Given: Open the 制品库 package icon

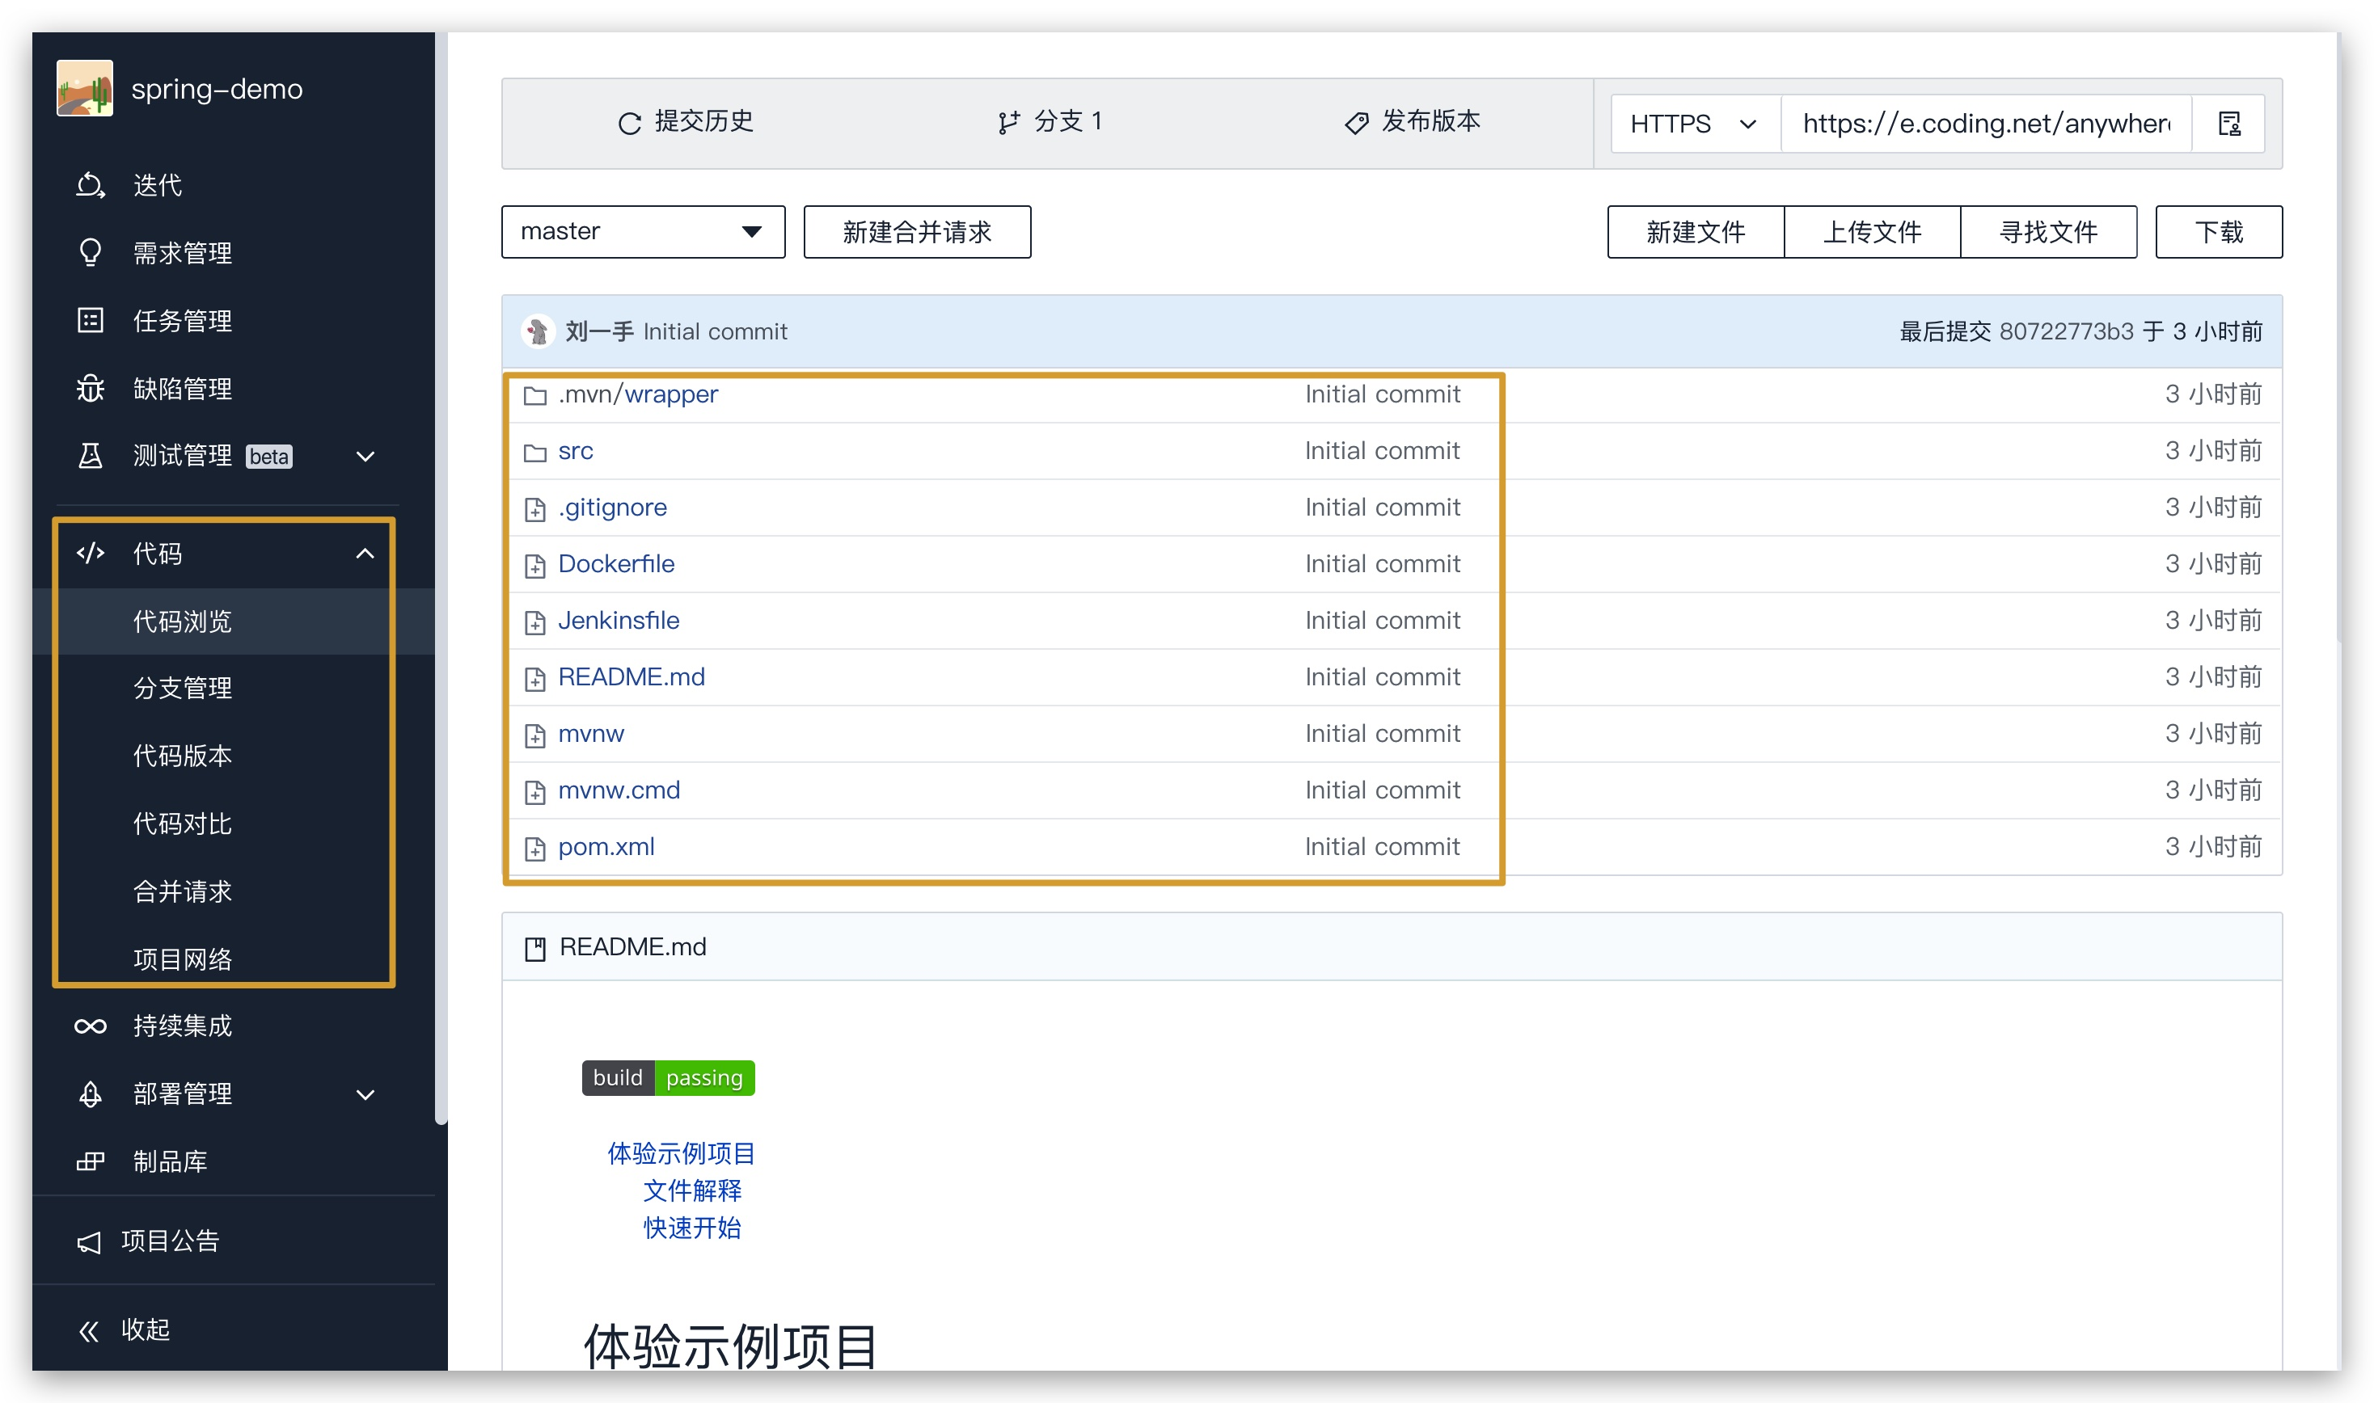Looking at the screenshot, I should [x=90, y=1161].
